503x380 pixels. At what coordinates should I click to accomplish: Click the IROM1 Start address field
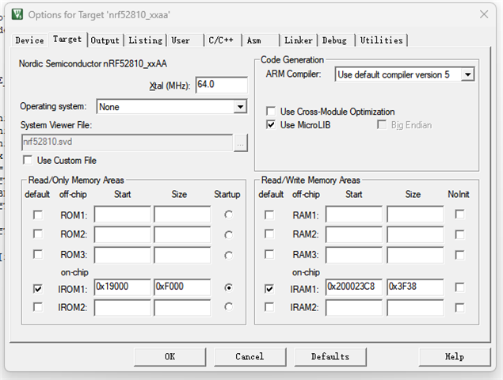[122, 288]
